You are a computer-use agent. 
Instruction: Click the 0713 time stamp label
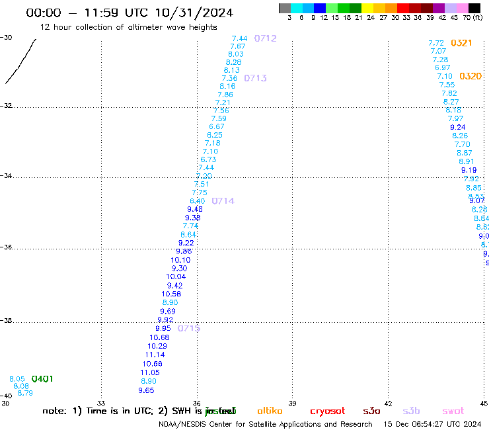click(256, 78)
